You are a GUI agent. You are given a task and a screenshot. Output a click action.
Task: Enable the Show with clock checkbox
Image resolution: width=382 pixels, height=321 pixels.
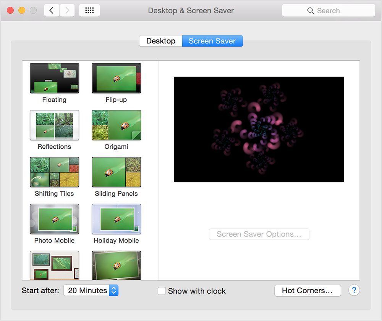tap(162, 291)
